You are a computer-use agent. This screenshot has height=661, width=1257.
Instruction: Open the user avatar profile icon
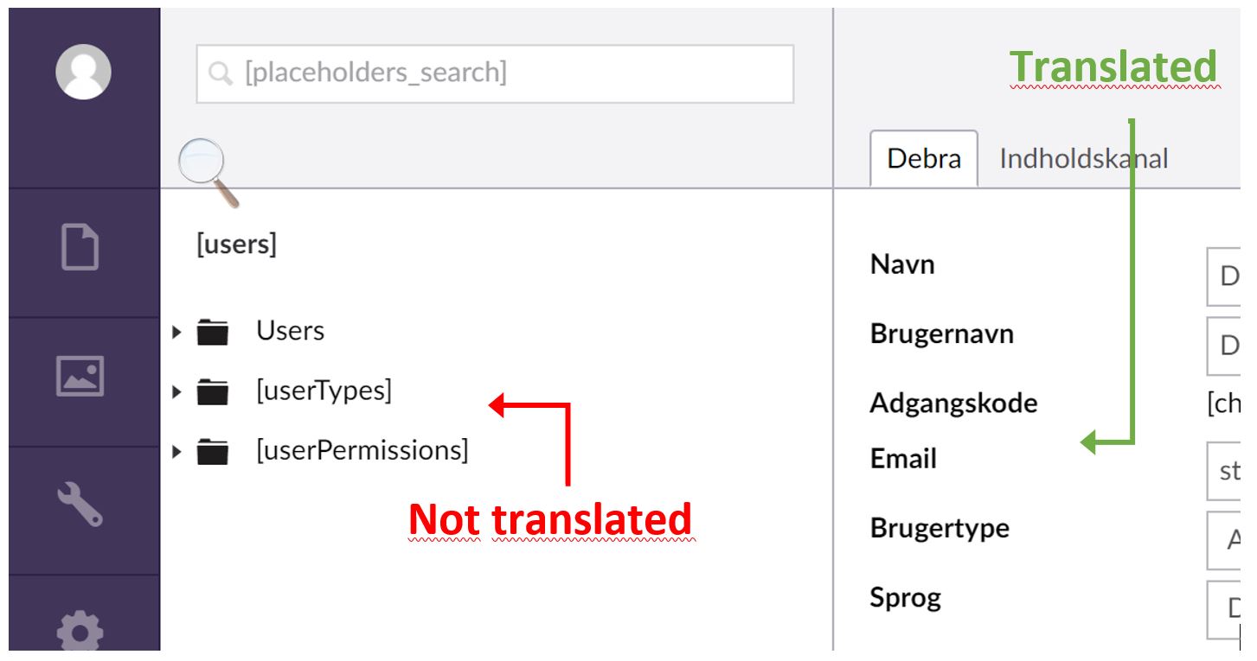tap(83, 72)
